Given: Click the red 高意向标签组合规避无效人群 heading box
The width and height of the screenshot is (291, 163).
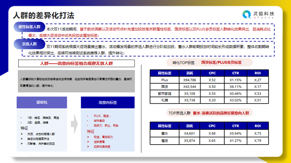Looking at the screenshot, I should pos(76,63).
